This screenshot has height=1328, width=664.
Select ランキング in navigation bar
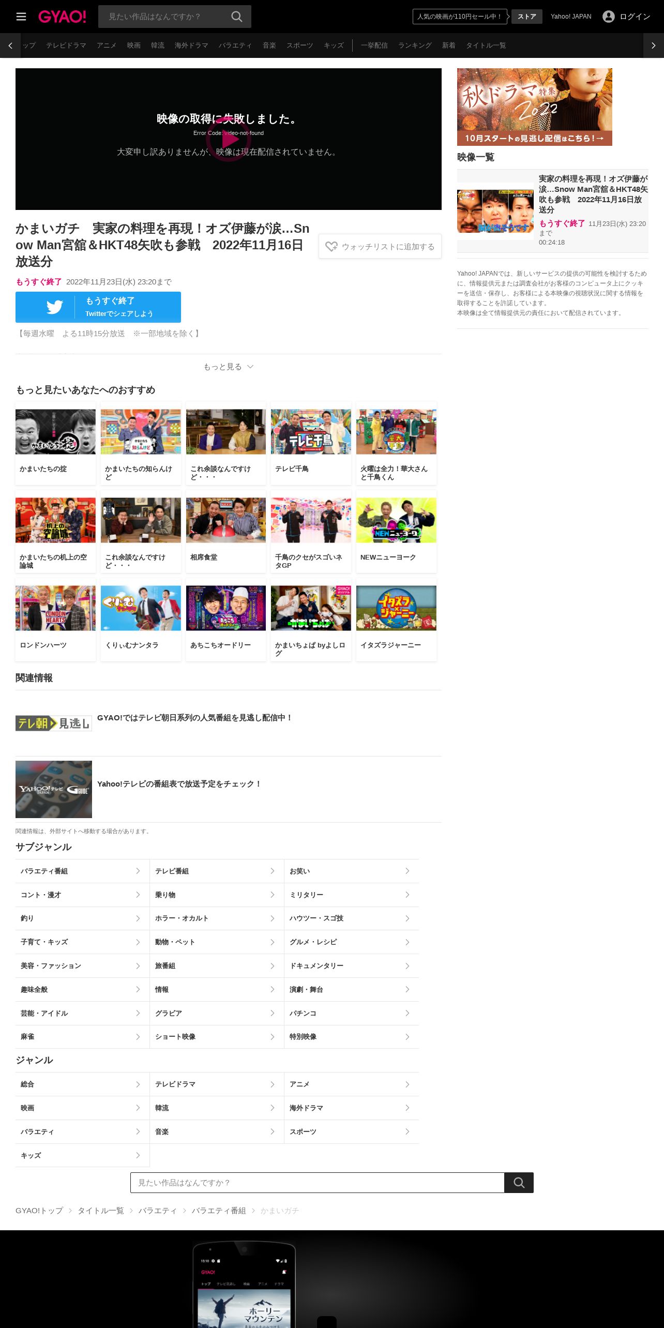tap(415, 46)
